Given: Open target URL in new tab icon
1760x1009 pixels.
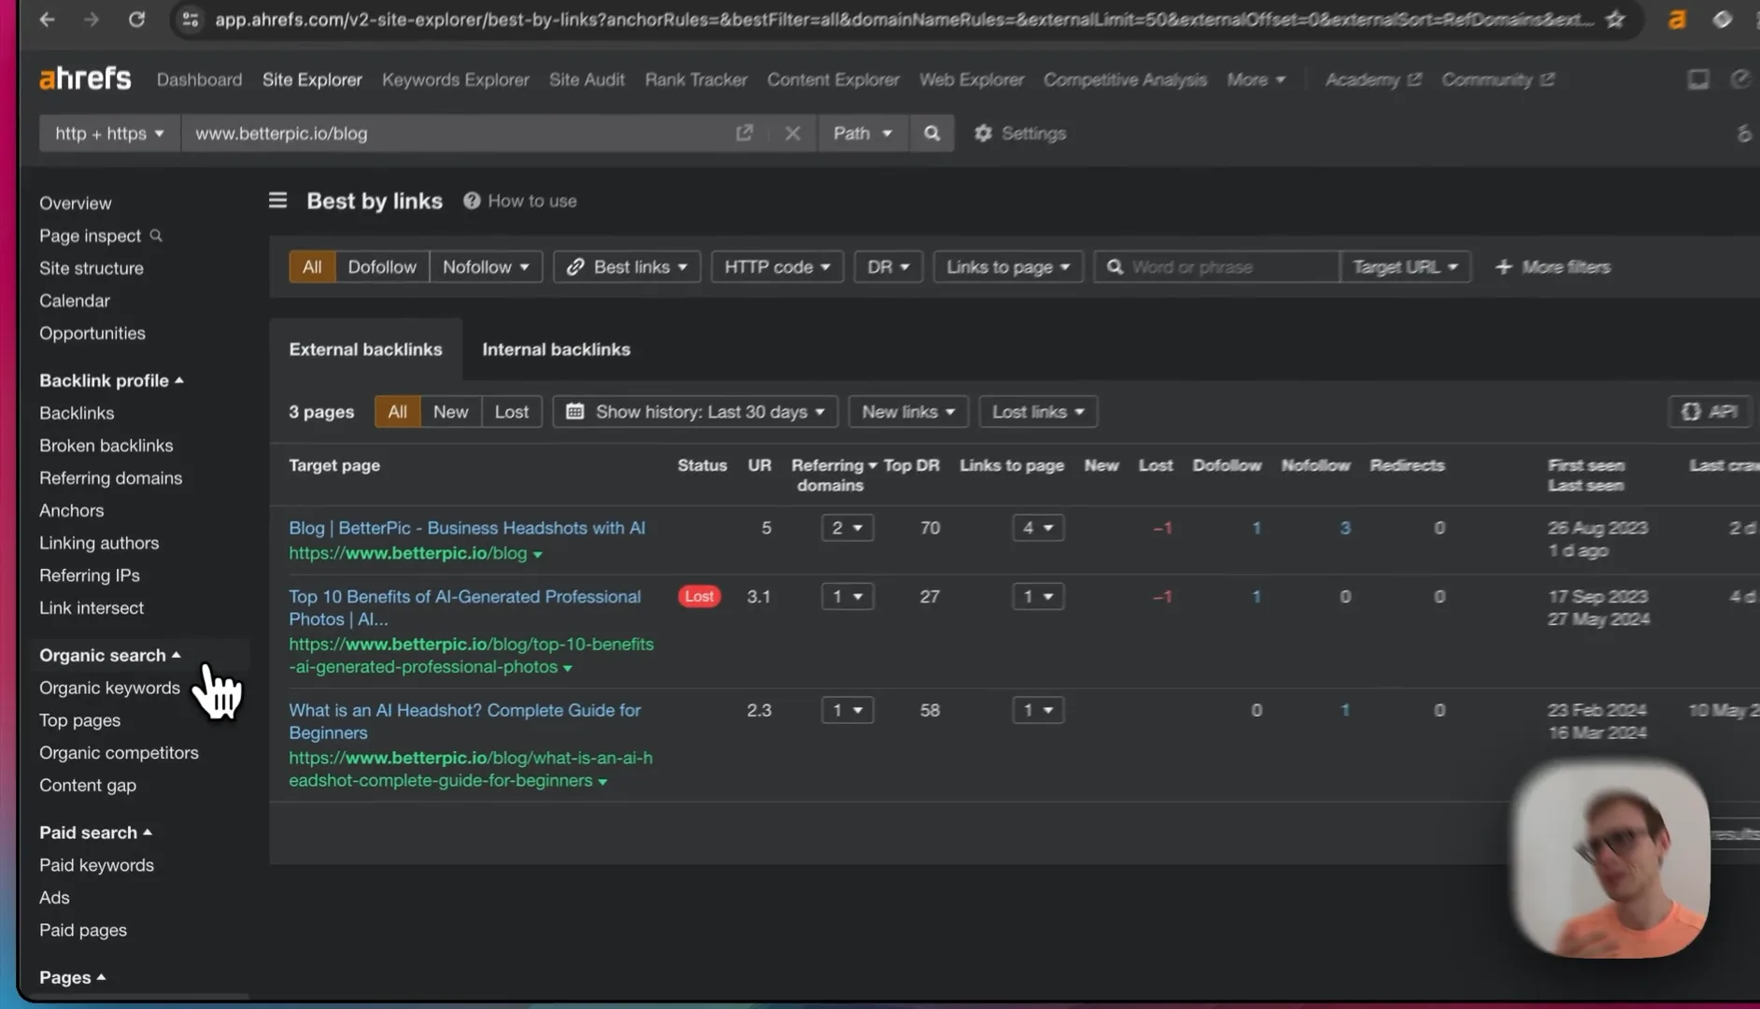Looking at the screenshot, I should coord(745,133).
